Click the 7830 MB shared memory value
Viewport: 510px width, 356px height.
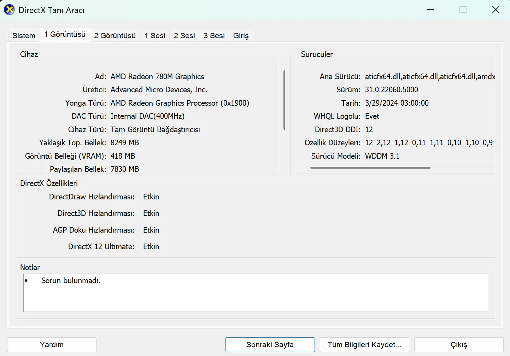[125, 169]
